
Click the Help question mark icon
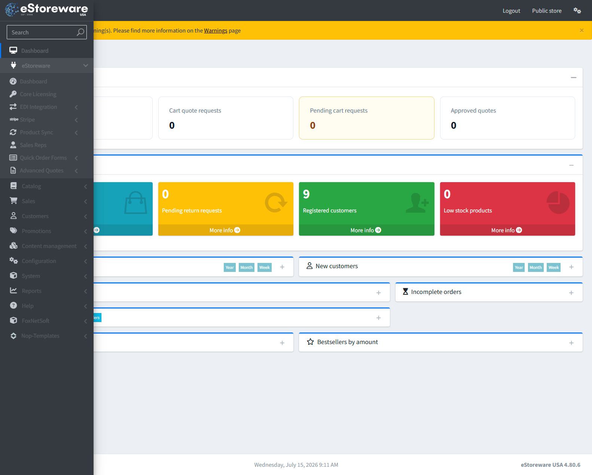13,306
